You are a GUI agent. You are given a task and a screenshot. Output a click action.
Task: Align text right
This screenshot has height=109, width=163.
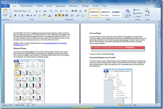point(63,15)
